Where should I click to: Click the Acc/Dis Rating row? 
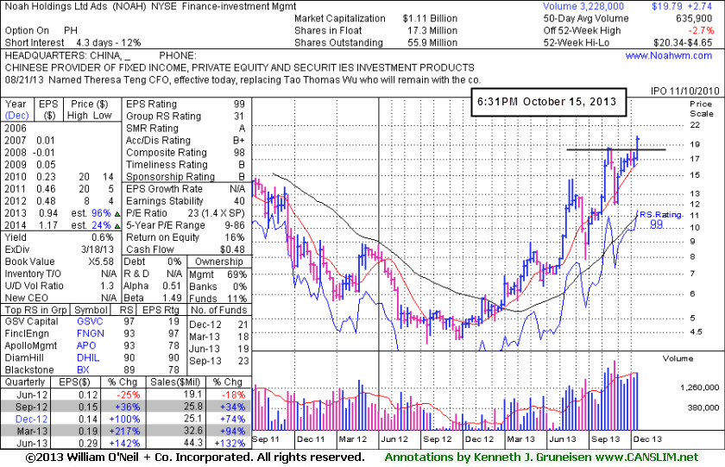(x=186, y=140)
